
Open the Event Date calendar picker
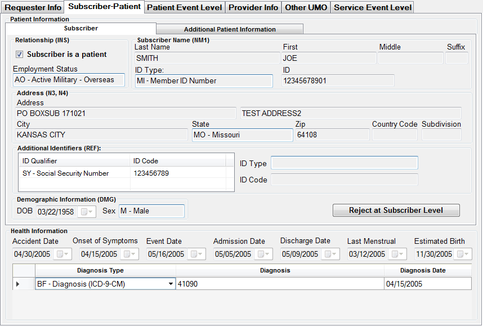[196, 254]
